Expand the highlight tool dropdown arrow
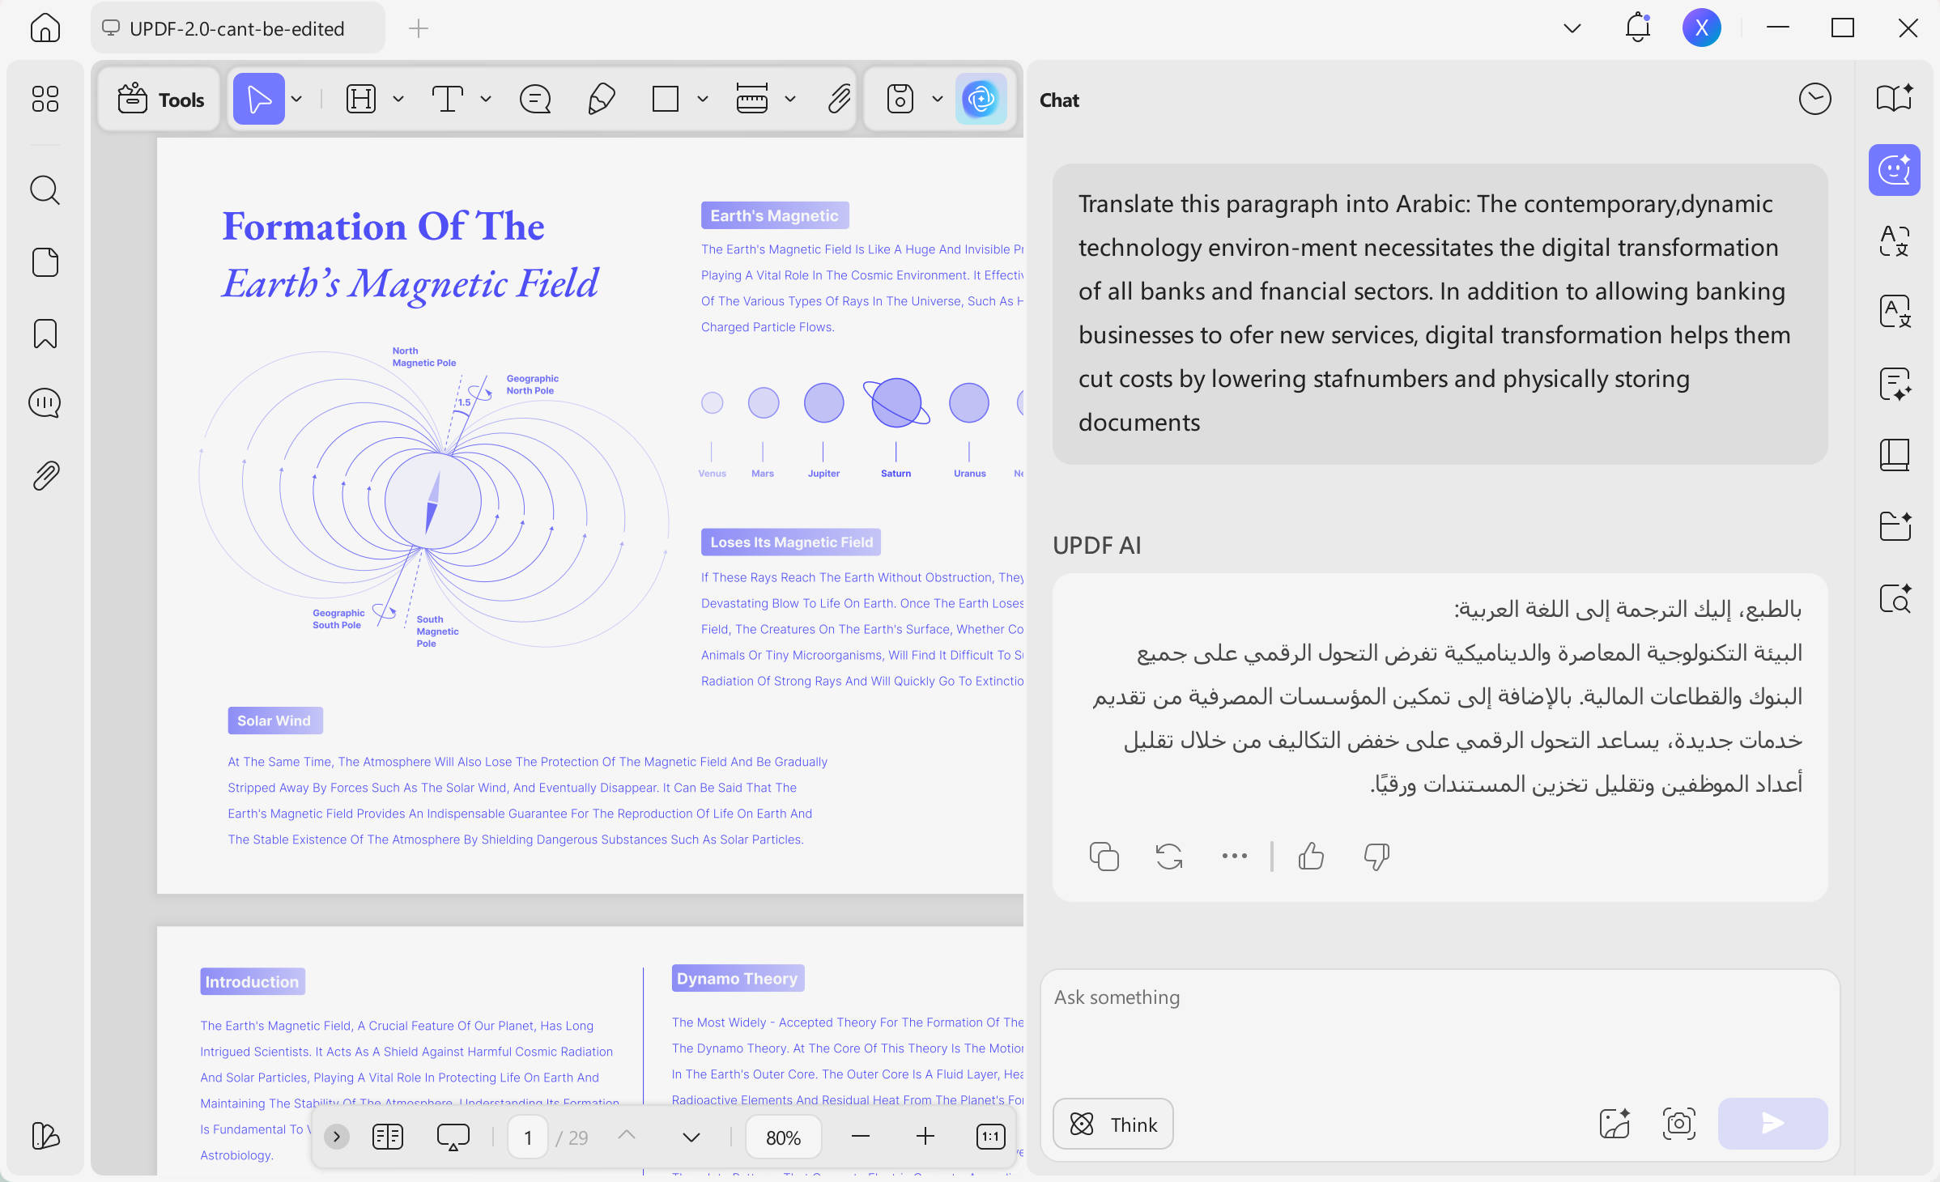Viewport: 1940px width, 1182px height. tap(398, 99)
